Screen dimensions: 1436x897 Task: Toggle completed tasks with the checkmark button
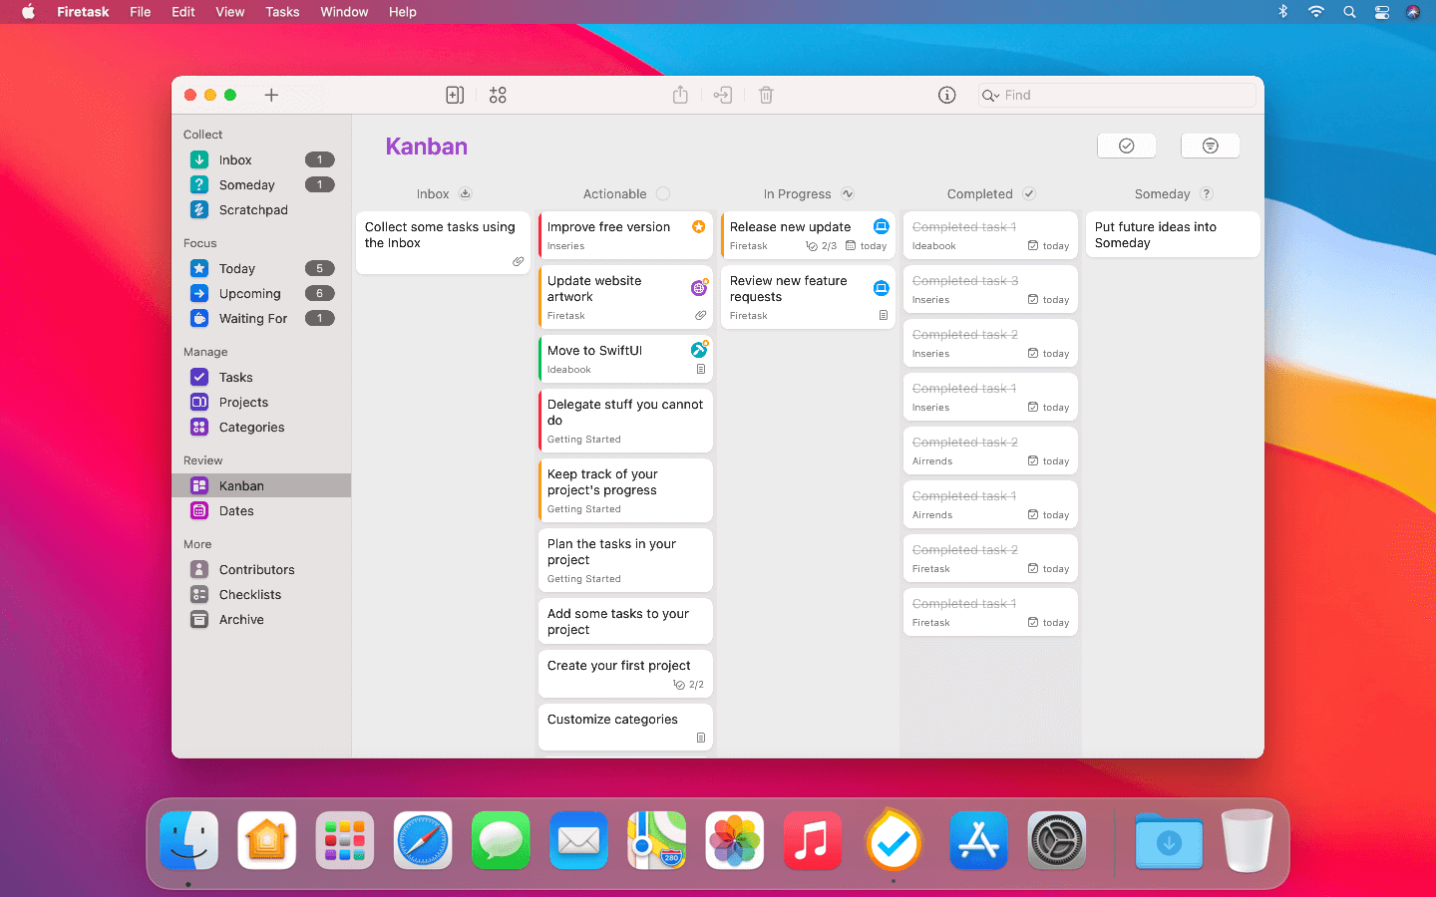point(1126,145)
